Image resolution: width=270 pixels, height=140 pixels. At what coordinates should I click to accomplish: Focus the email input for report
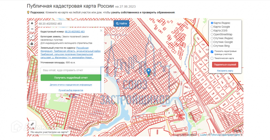tap(71, 70)
